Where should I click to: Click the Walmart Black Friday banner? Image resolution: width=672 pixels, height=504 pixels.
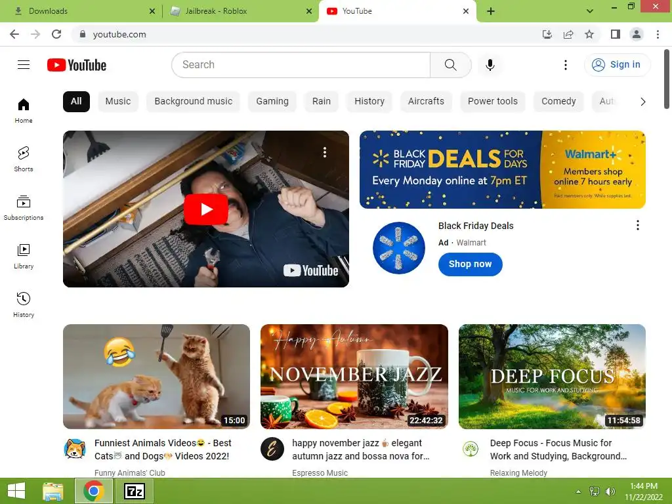click(502, 170)
